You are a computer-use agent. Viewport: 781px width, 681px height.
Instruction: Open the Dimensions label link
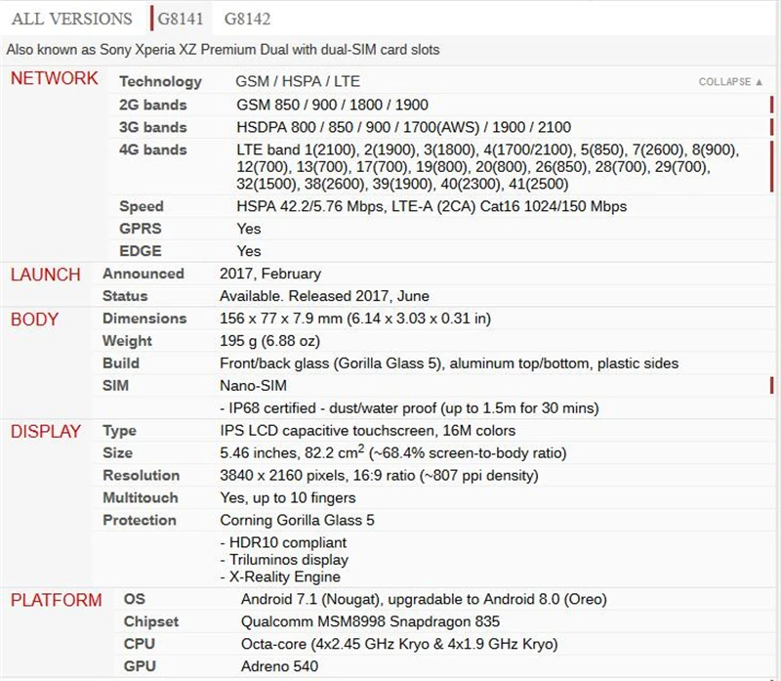[144, 319]
